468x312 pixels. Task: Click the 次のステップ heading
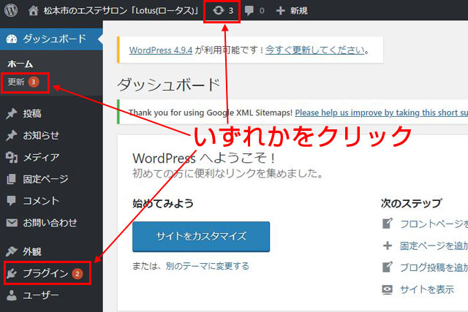coord(411,203)
